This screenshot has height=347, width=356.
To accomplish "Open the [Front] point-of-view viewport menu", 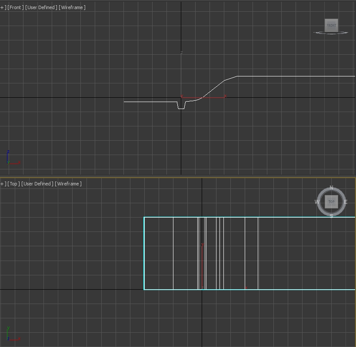I will [x=16, y=7].
